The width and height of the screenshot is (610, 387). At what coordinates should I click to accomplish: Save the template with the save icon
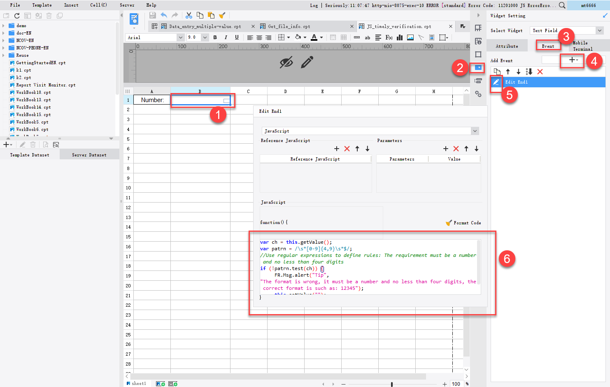[152, 15]
